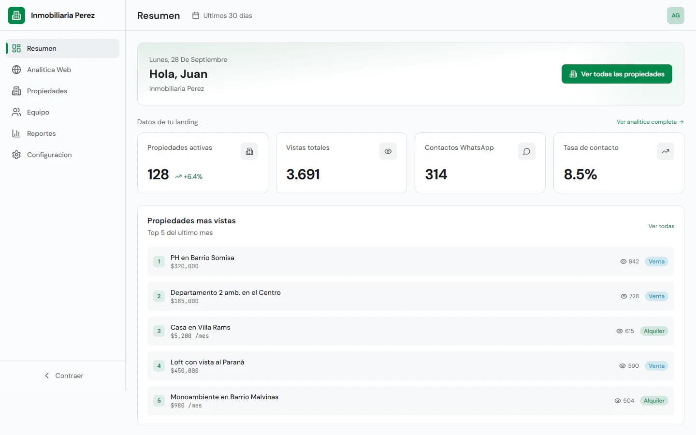
Task: Click the Inmobiliaria Perez building logo
Action: 16,15
